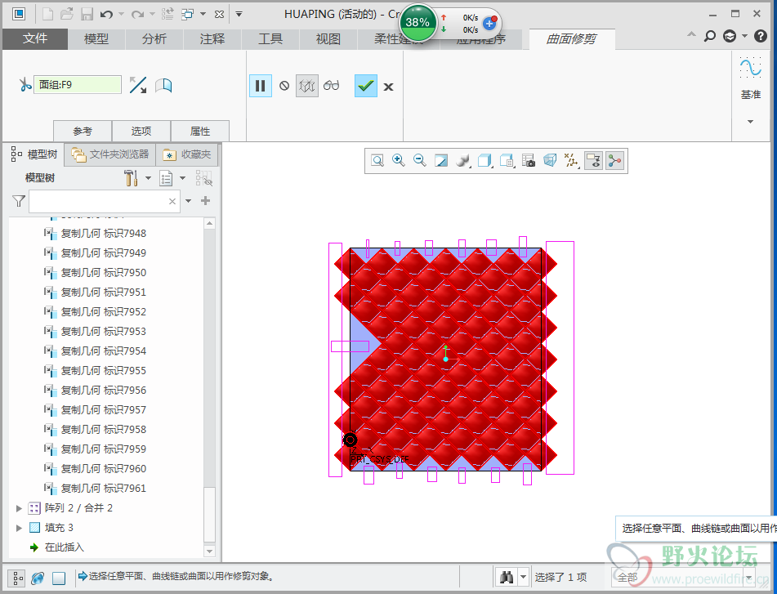Switch to the 注释 ribbon tab
Viewport: 777px width, 594px height.
click(212, 39)
